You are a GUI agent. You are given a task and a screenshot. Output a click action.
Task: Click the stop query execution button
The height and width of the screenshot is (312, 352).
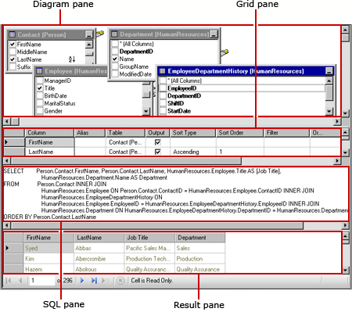[120, 281]
